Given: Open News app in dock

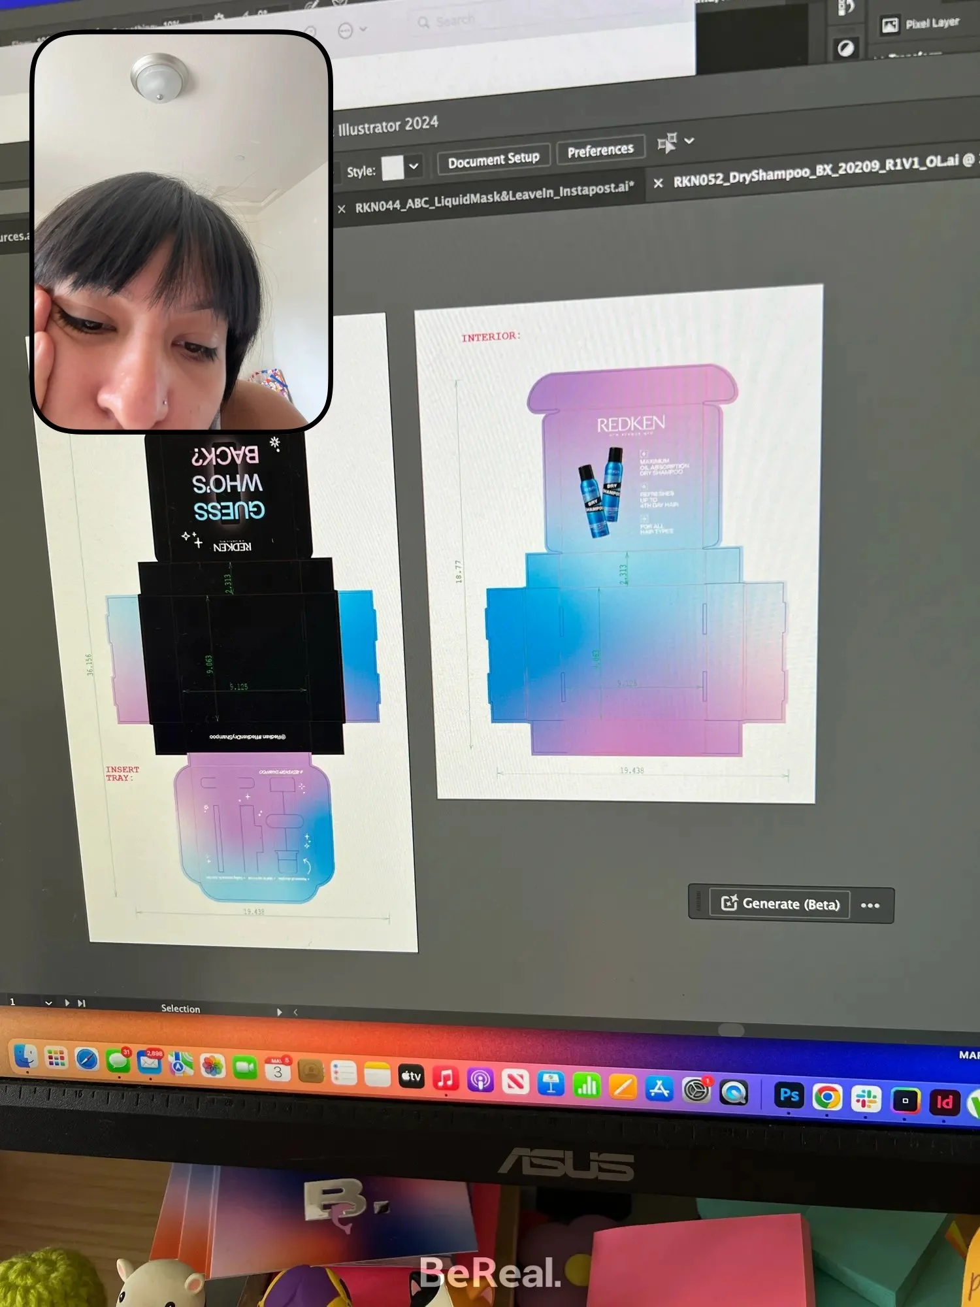Looking at the screenshot, I should [515, 1082].
